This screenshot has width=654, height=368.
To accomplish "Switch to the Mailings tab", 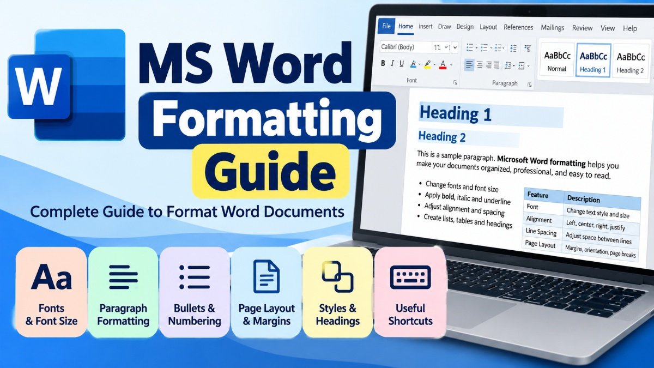I will pyautogui.click(x=553, y=27).
